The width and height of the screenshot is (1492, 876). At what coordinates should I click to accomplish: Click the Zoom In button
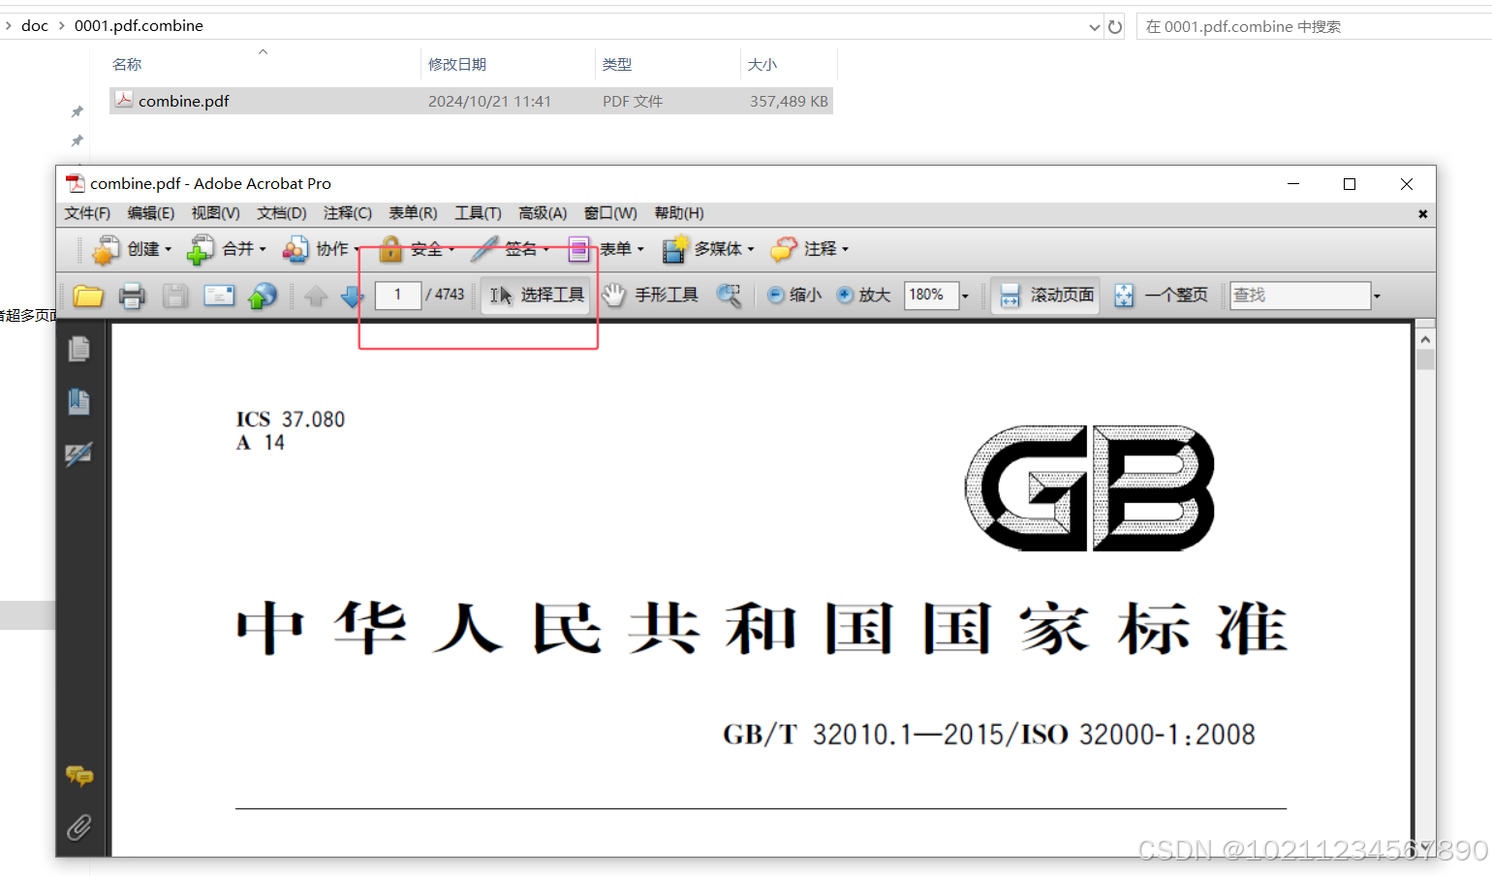click(x=863, y=295)
